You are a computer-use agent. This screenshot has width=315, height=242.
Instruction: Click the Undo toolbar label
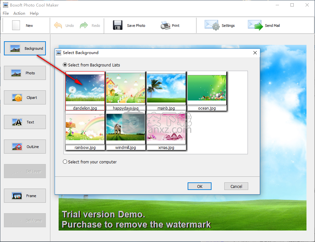coord(69,26)
